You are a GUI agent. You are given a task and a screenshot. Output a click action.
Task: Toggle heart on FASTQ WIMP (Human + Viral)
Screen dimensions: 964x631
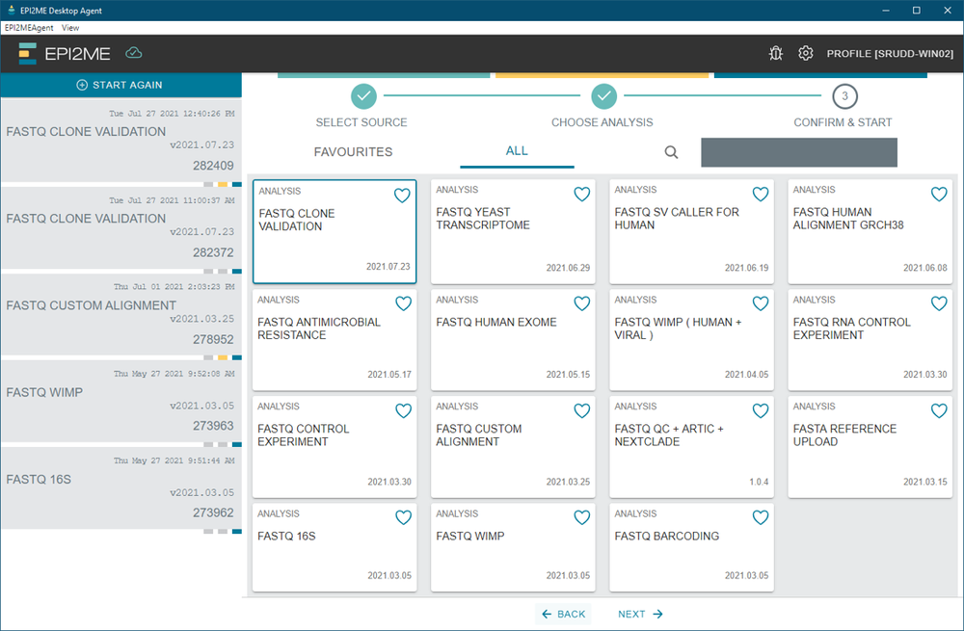pos(761,303)
